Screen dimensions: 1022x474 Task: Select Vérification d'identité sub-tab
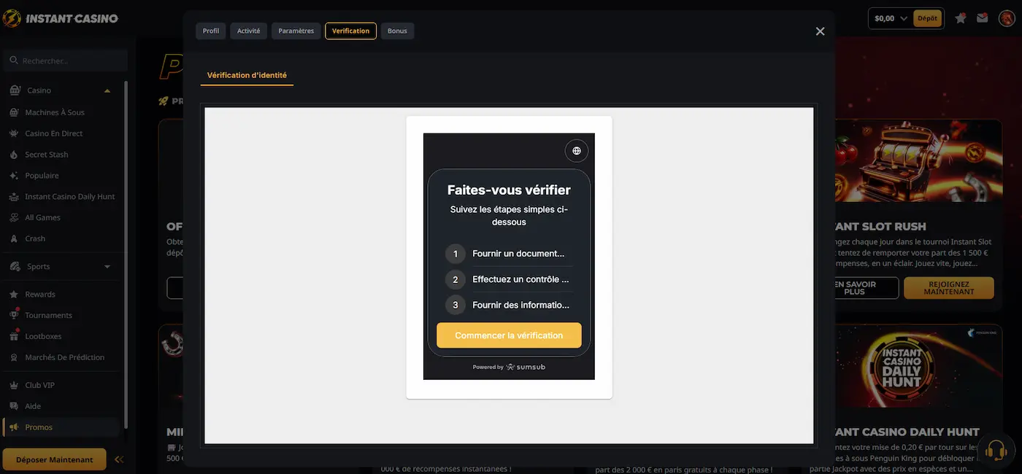pos(247,75)
